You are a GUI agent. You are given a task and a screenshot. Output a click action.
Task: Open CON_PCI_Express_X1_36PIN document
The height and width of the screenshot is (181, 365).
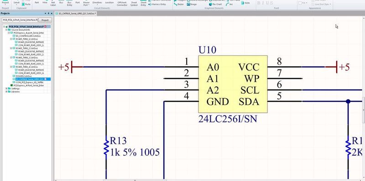tap(30, 82)
